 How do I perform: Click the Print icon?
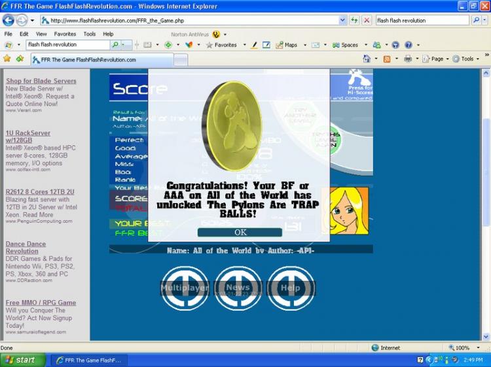[x=408, y=59]
